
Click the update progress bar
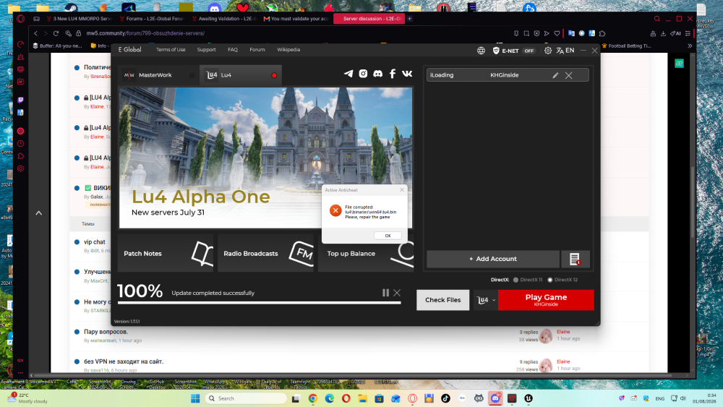[x=259, y=303]
